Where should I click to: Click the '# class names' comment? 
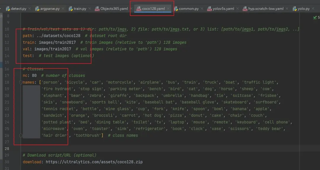pyautogui.click(x=123, y=135)
